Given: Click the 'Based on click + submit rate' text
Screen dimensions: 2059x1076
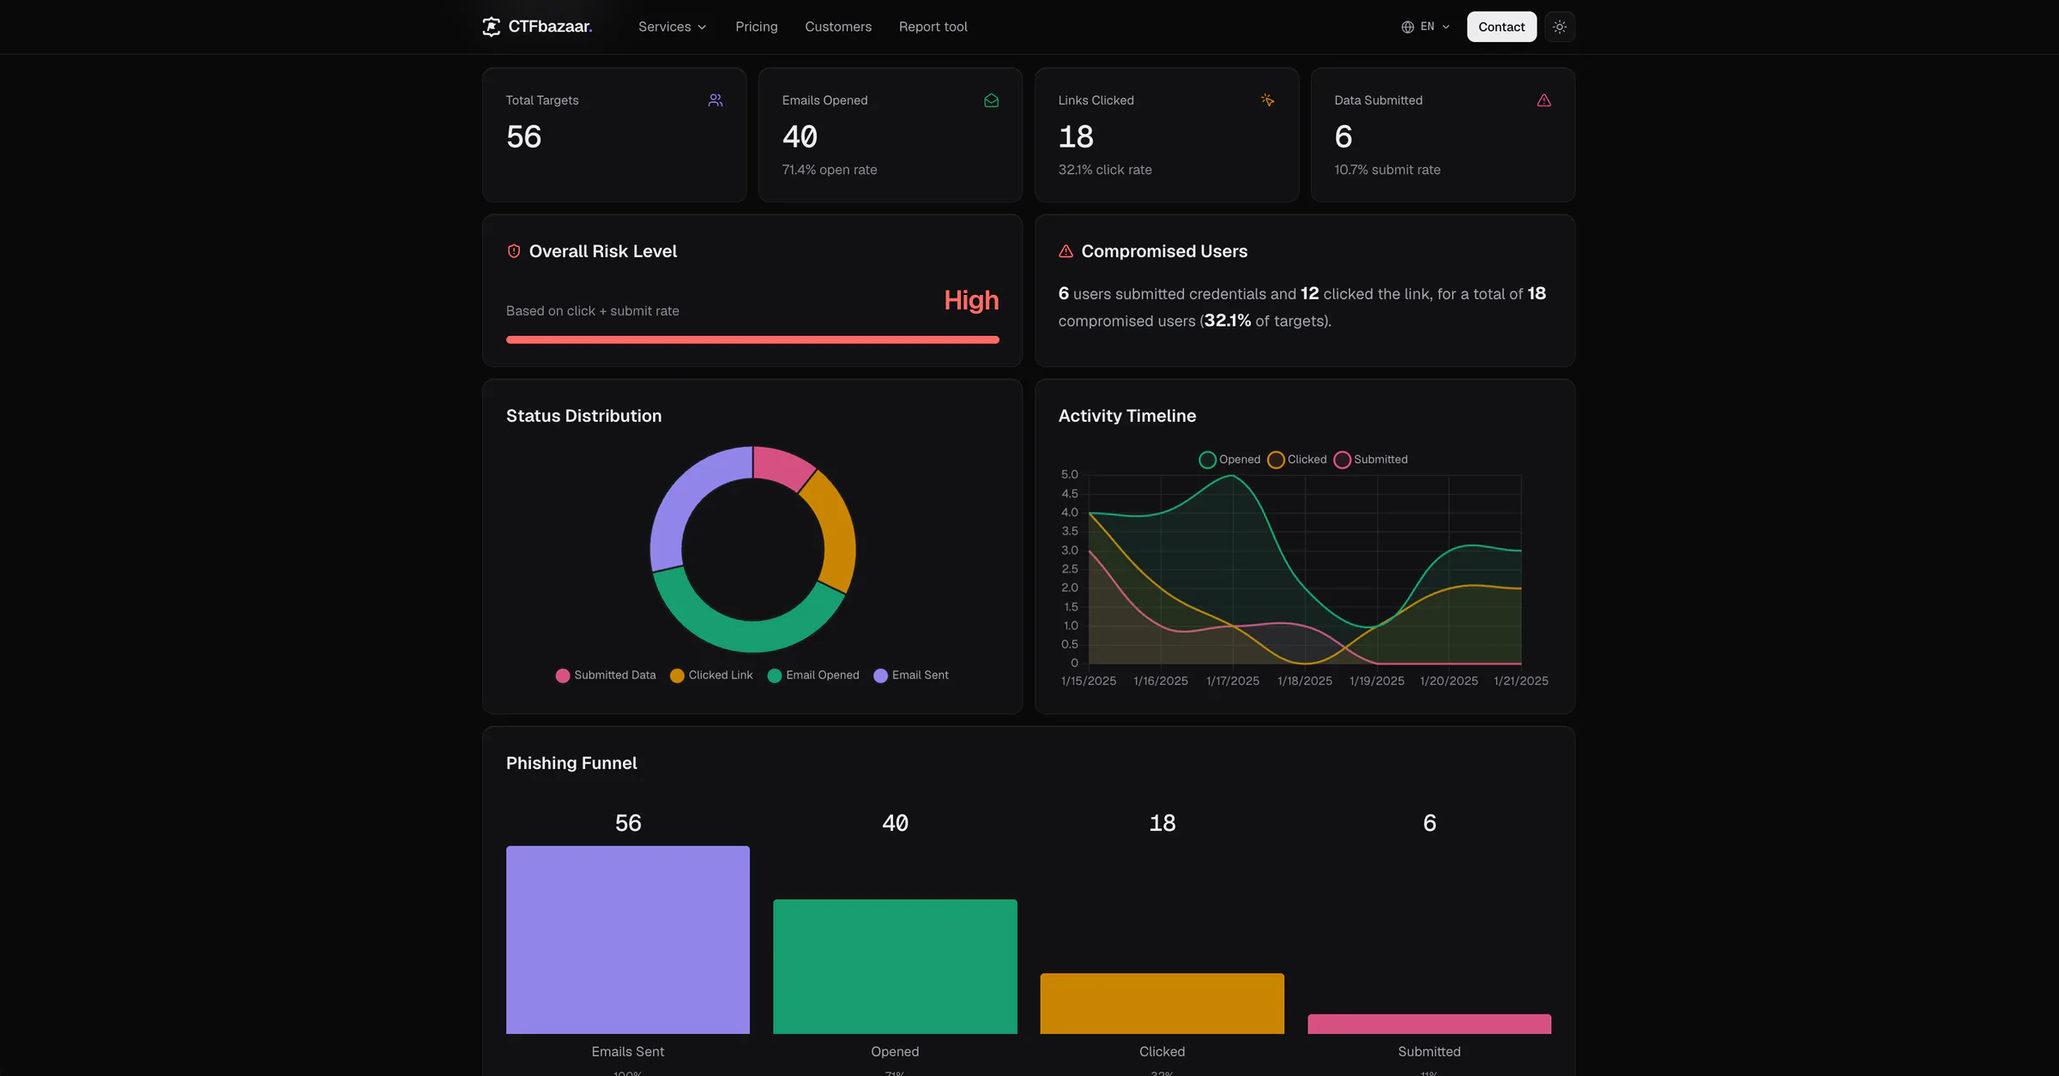Looking at the screenshot, I should pos(593,311).
